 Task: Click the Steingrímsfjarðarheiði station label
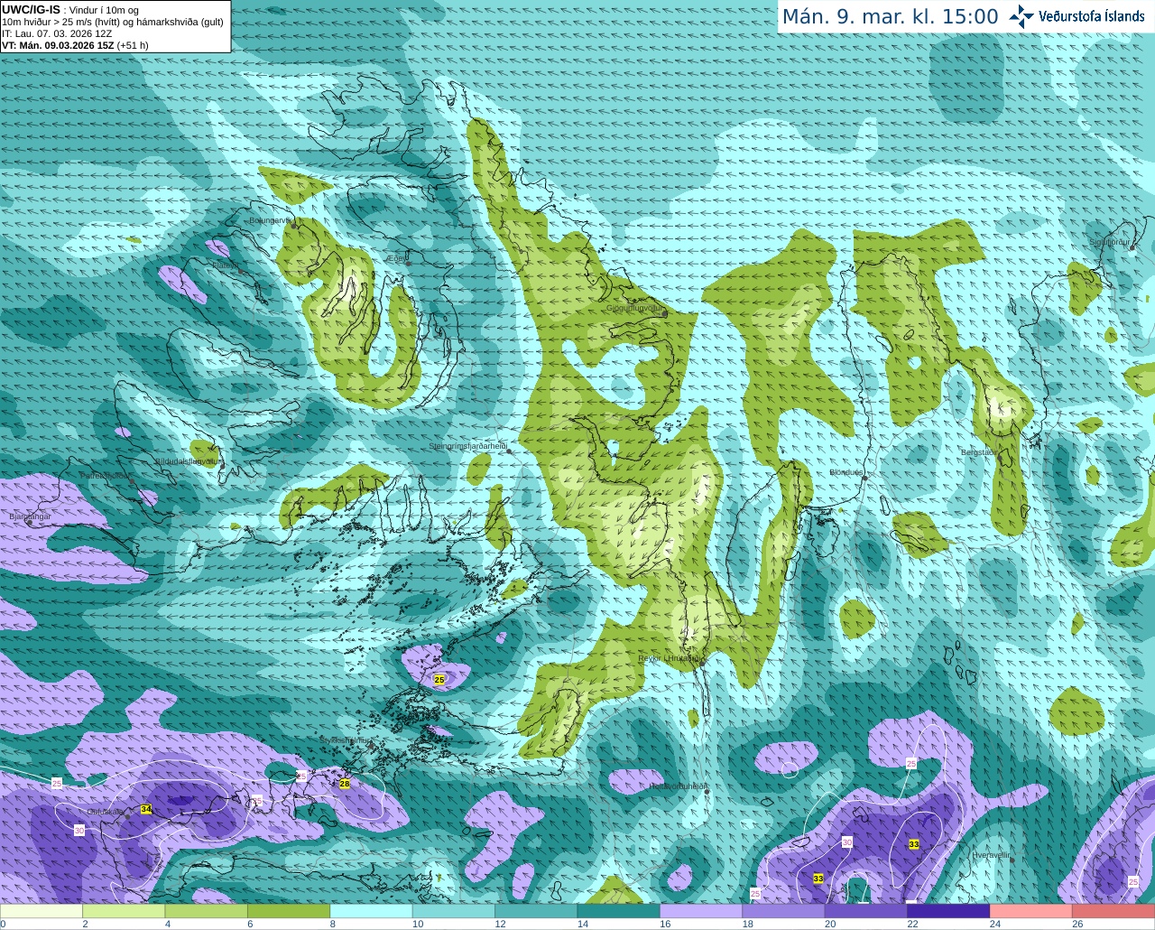467,446
